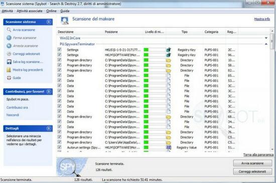Click the registry key icon in the HKLM Settings row
Image resolution: width=276 pixels, height=183 pixels.
coord(169,55)
